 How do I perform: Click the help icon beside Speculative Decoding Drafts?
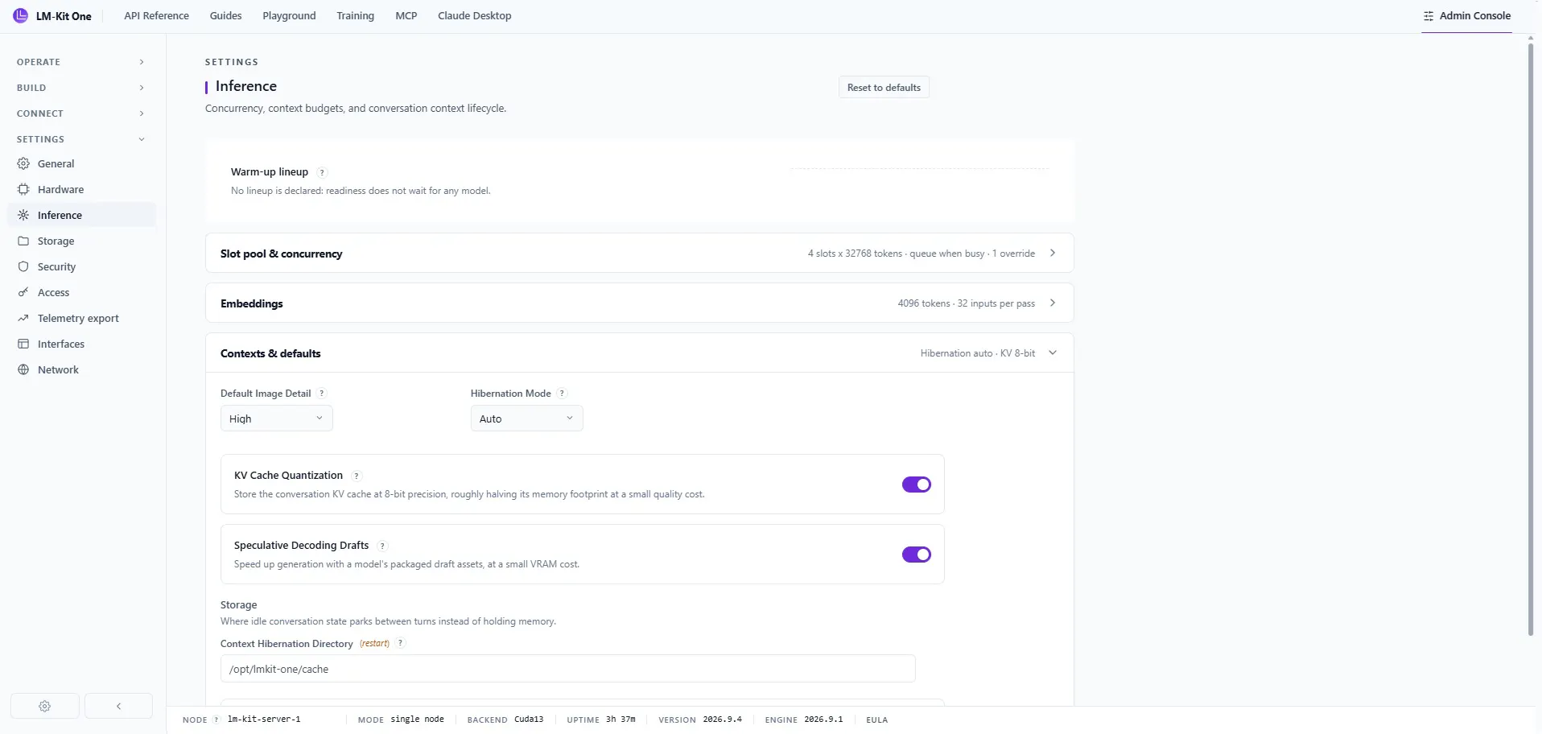(382, 546)
